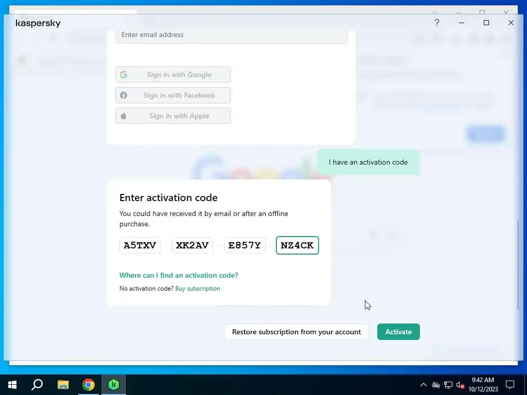Screen dimensions: 527x395
Task: Click the Google logo icon in sign-in button
Action: [x=124, y=75]
